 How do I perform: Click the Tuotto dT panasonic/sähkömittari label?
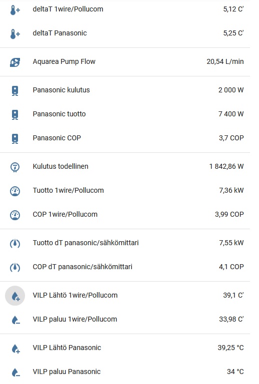[85, 243]
